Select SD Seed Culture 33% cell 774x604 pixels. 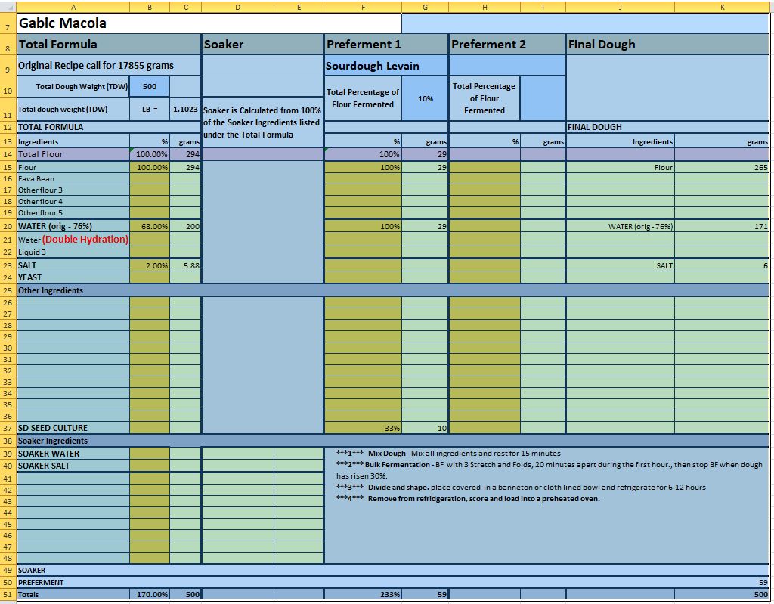pos(363,428)
